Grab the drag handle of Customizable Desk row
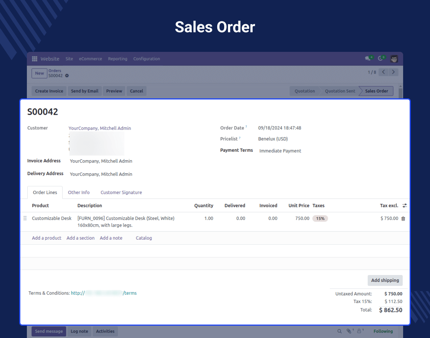Image resolution: width=430 pixels, height=338 pixels. tap(25, 219)
